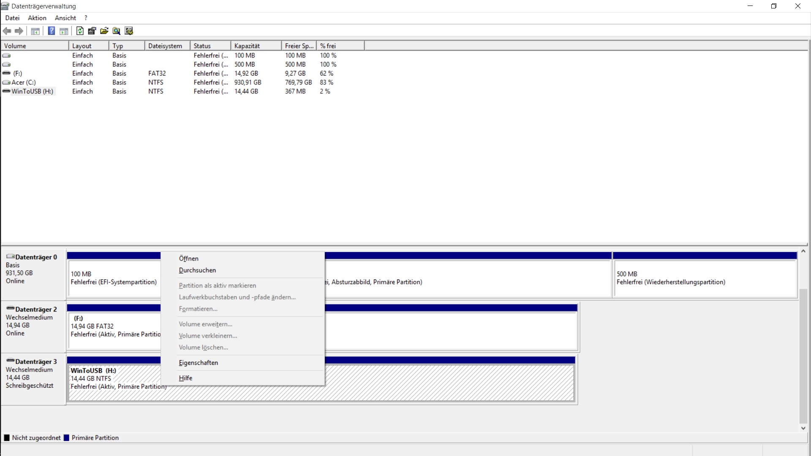Click the scroll-down arrow of the disk pane
The width and height of the screenshot is (811, 456).
point(803,428)
